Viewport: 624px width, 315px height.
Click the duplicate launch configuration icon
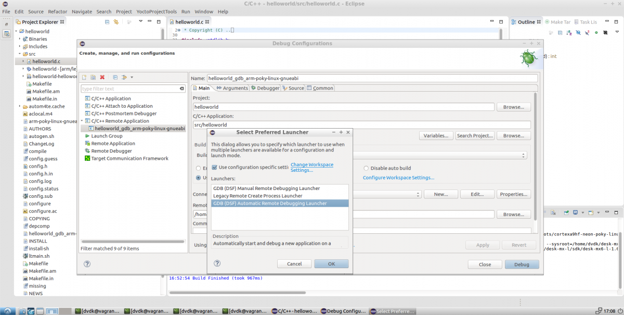pyautogui.click(x=93, y=78)
